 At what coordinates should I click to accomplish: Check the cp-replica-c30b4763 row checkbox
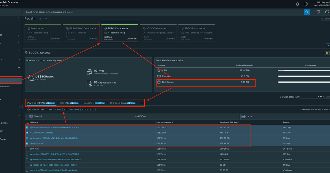[27, 154]
